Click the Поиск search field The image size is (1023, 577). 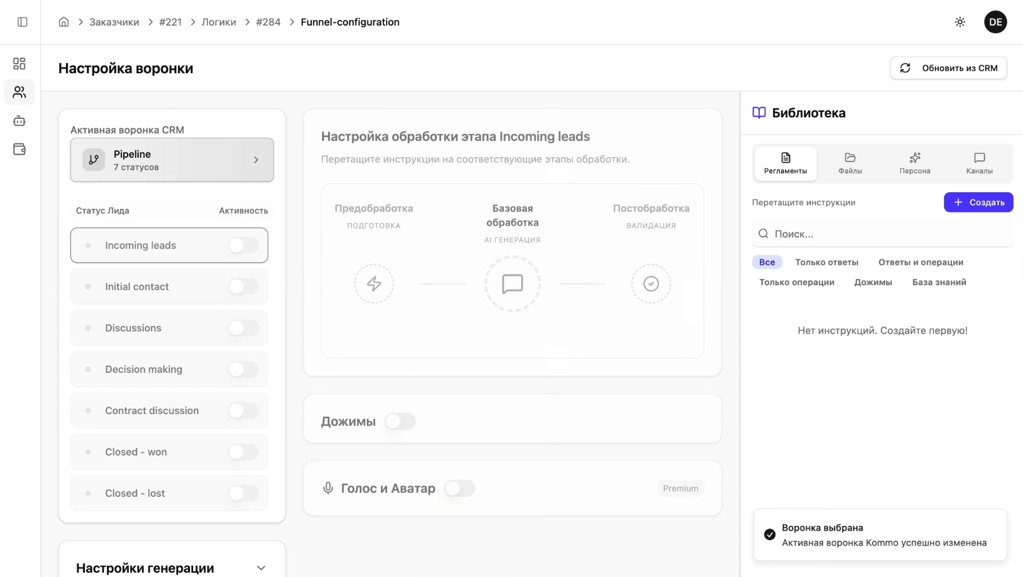(x=882, y=234)
